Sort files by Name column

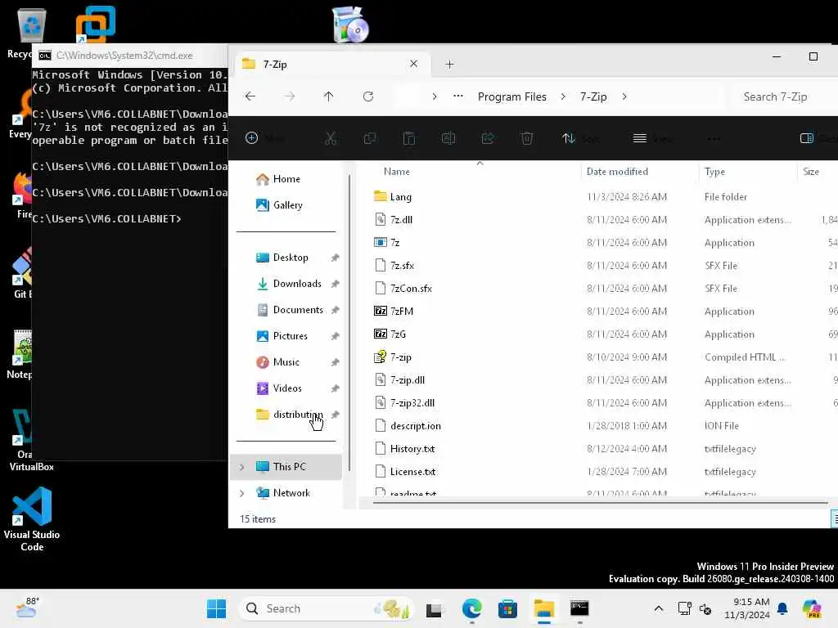tap(397, 172)
